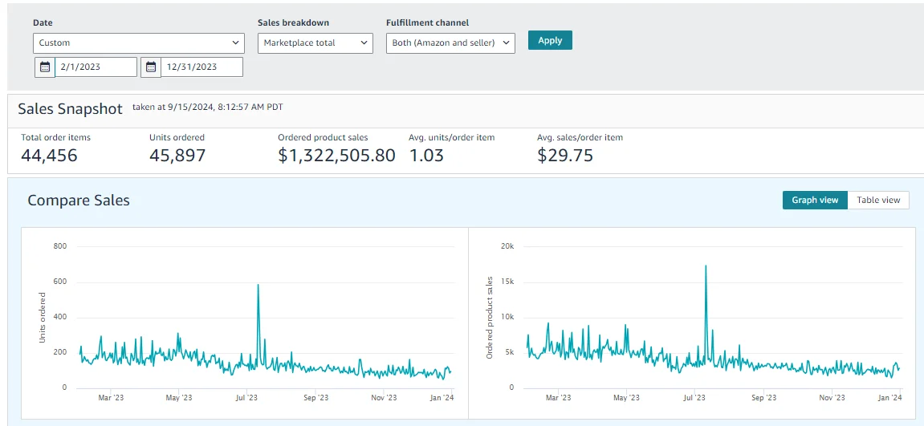The width and height of the screenshot is (924, 426).
Task: Switch to Graph view
Action: [815, 200]
